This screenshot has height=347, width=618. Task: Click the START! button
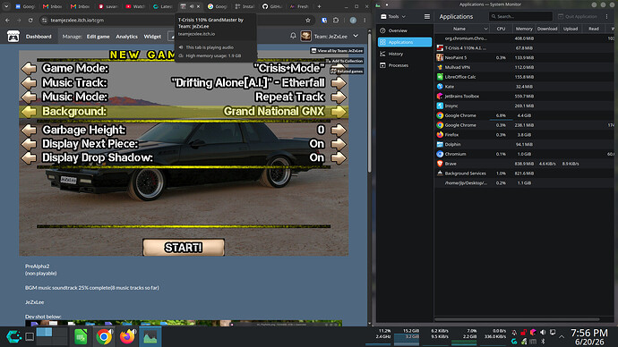pyautogui.click(x=184, y=248)
